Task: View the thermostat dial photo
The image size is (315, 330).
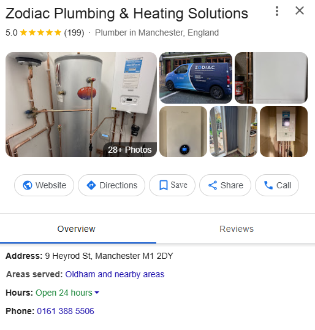Action: point(183,131)
